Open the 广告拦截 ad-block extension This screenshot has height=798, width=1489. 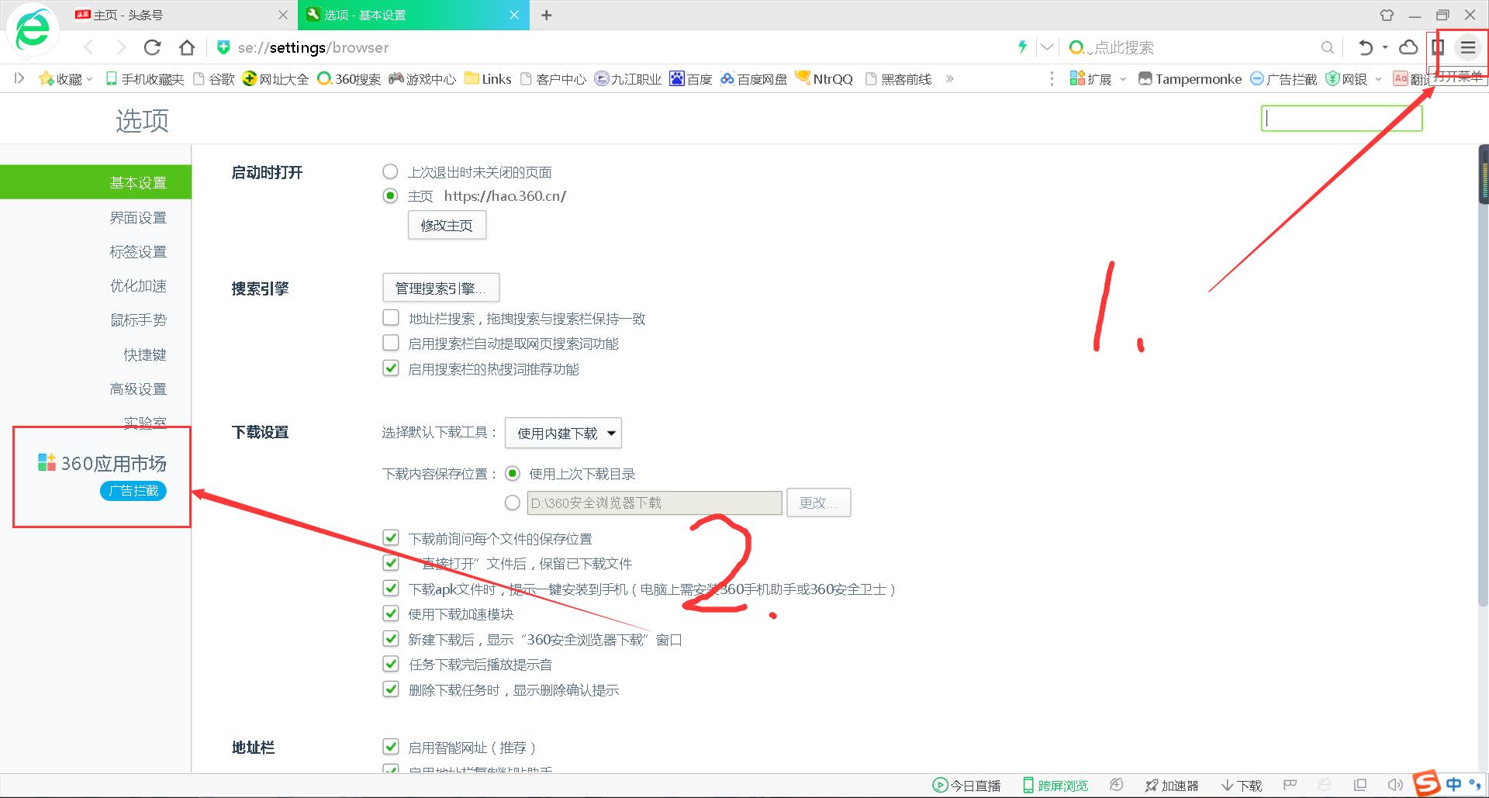(x=1256, y=78)
